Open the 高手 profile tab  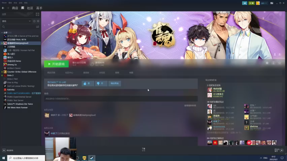[39, 8]
